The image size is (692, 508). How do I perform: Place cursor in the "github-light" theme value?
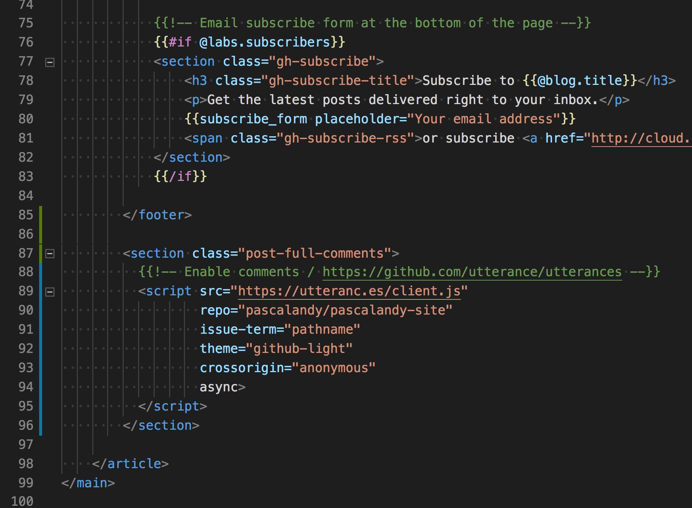pos(303,349)
